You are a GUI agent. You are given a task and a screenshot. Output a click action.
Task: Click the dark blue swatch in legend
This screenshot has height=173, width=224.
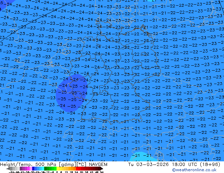click(x=33, y=168)
